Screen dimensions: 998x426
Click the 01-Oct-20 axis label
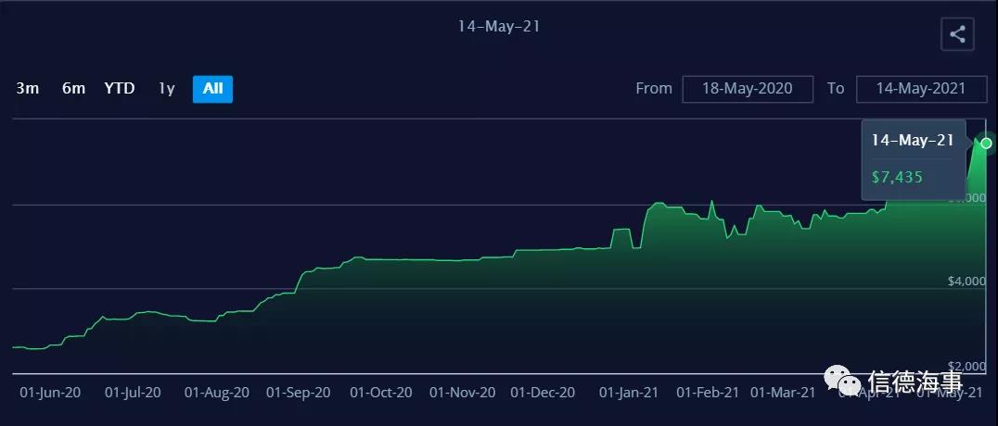coord(381,393)
